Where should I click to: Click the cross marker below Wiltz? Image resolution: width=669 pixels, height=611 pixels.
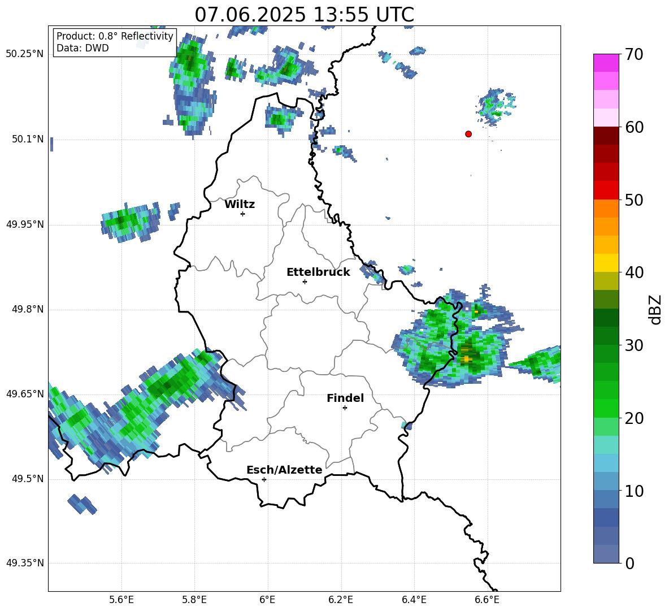(243, 214)
